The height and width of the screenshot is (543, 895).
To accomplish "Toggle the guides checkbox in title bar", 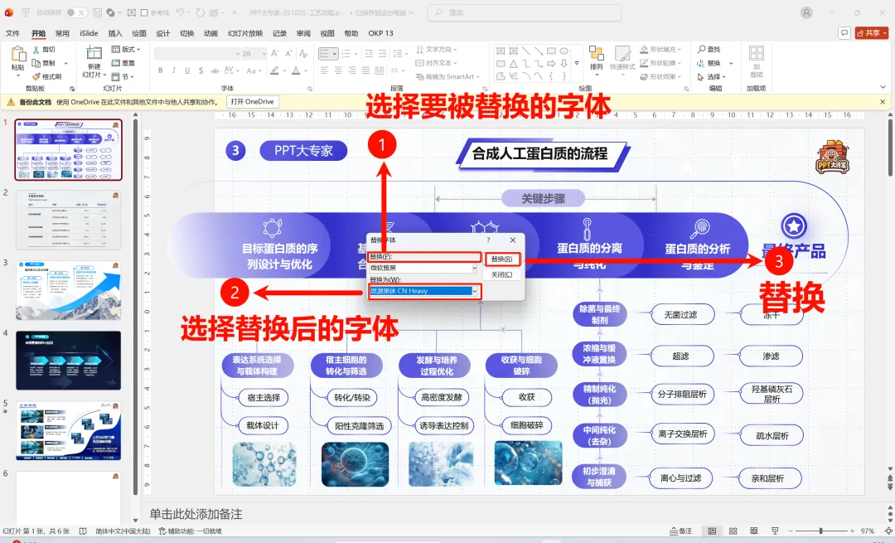I will point(144,12).
